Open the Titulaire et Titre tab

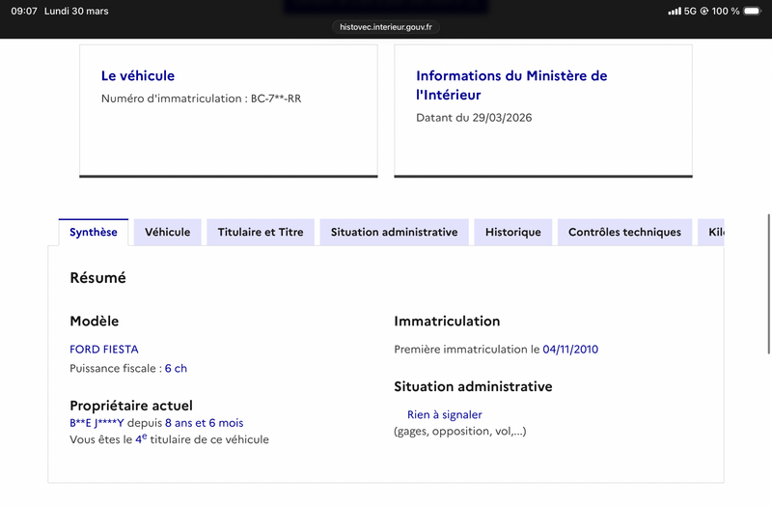[x=261, y=232]
